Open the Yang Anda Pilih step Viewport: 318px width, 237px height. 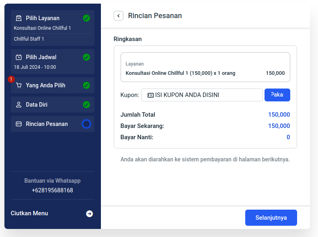click(45, 85)
